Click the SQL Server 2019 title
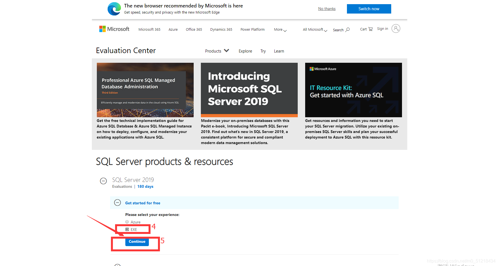 coord(133,180)
